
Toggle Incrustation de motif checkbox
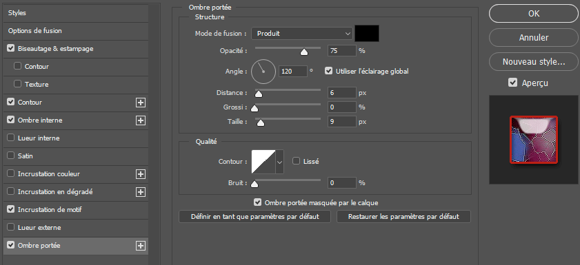tap(11, 209)
